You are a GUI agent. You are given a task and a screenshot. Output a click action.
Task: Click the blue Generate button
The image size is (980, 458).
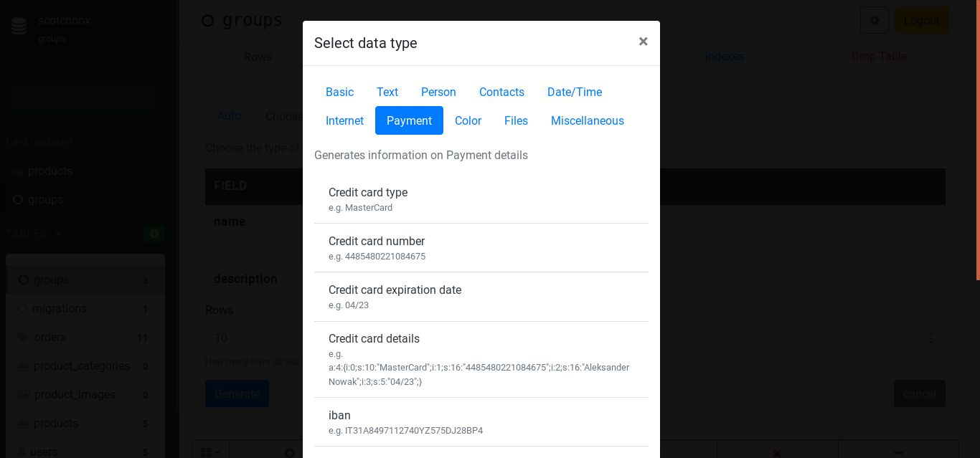point(237,393)
